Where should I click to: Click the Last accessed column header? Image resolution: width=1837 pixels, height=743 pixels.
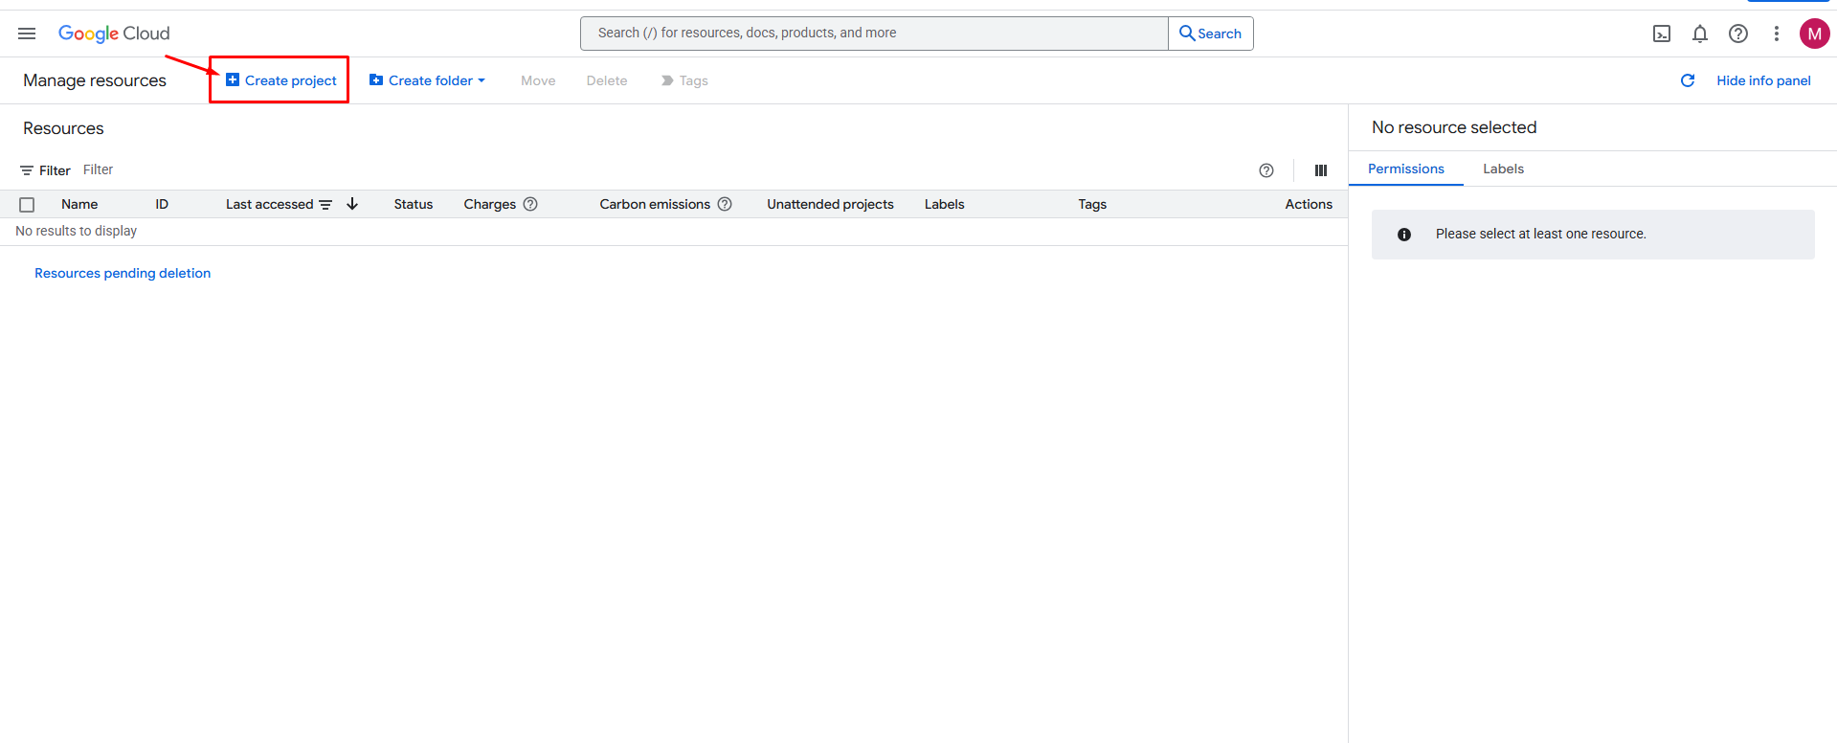click(x=270, y=204)
